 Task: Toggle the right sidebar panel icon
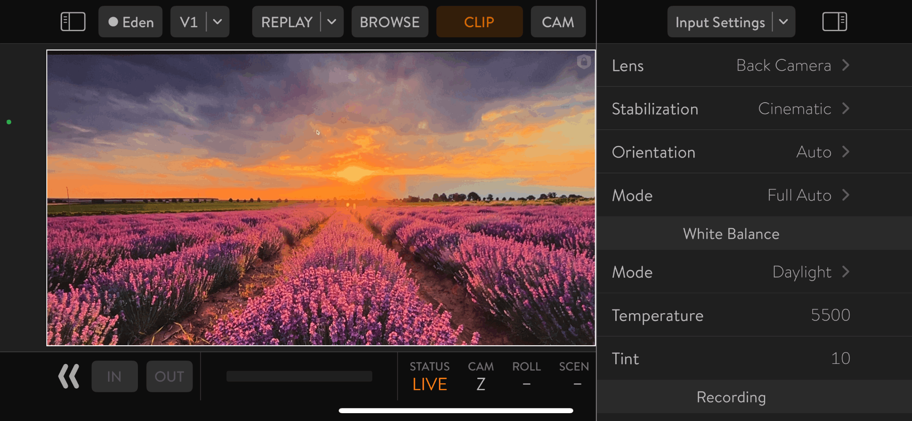click(x=834, y=22)
